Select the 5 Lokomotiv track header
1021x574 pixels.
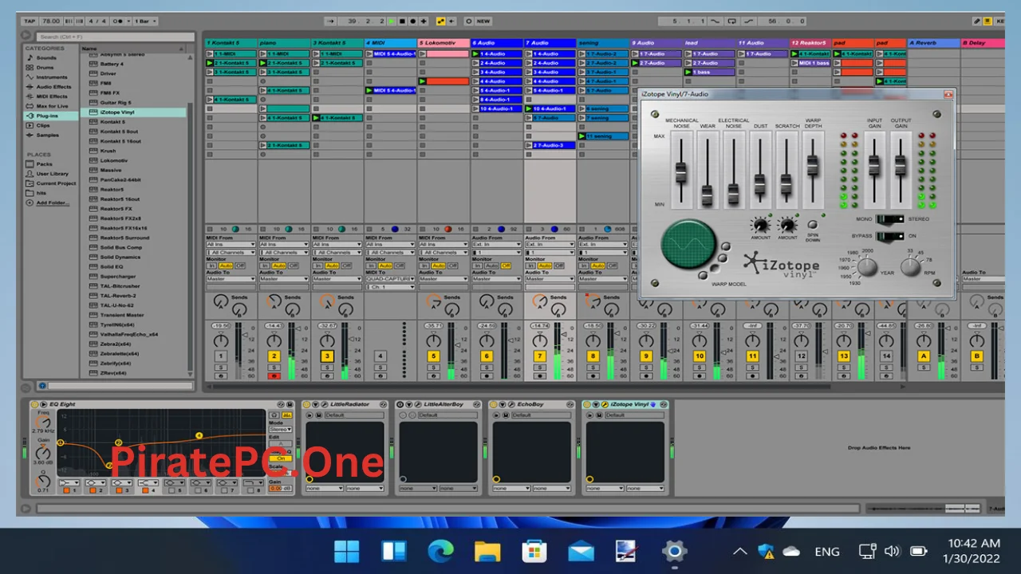point(443,43)
